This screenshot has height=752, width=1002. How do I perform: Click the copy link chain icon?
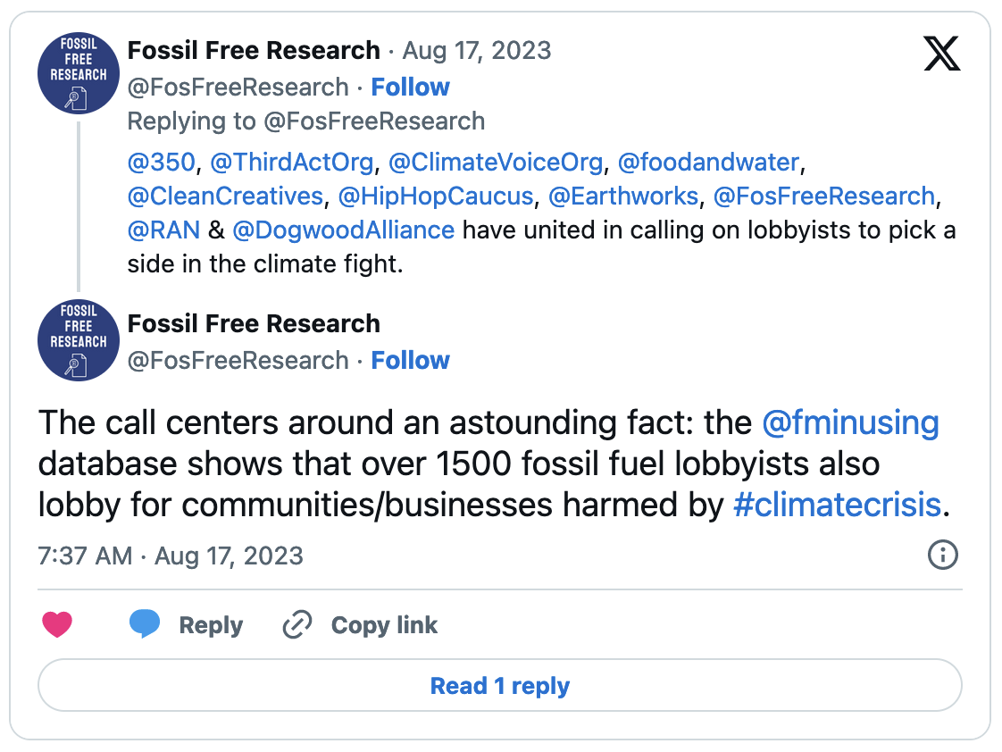(296, 625)
